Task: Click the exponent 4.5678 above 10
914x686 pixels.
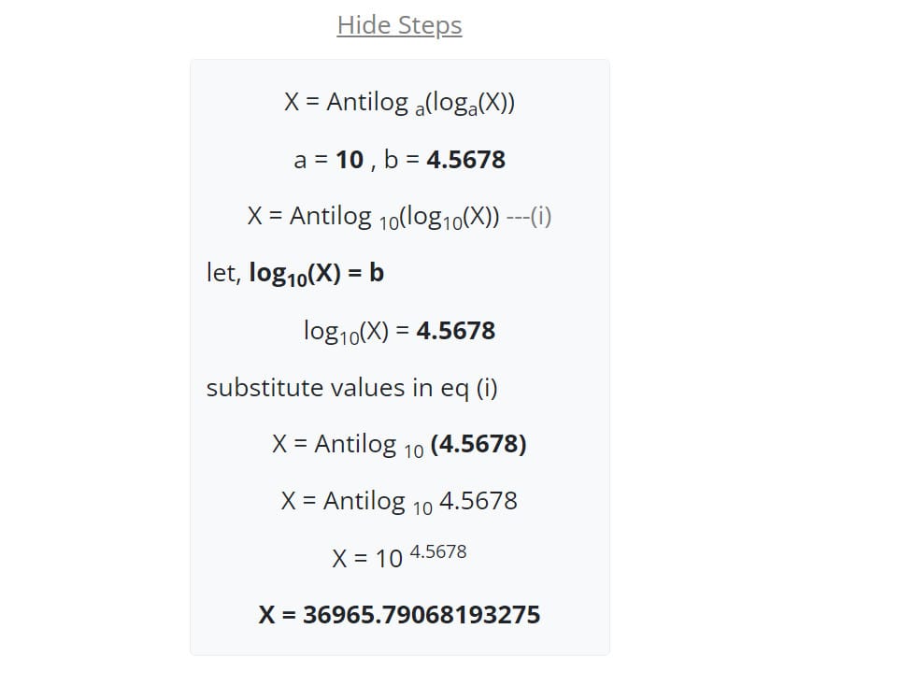Action: tap(439, 550)
